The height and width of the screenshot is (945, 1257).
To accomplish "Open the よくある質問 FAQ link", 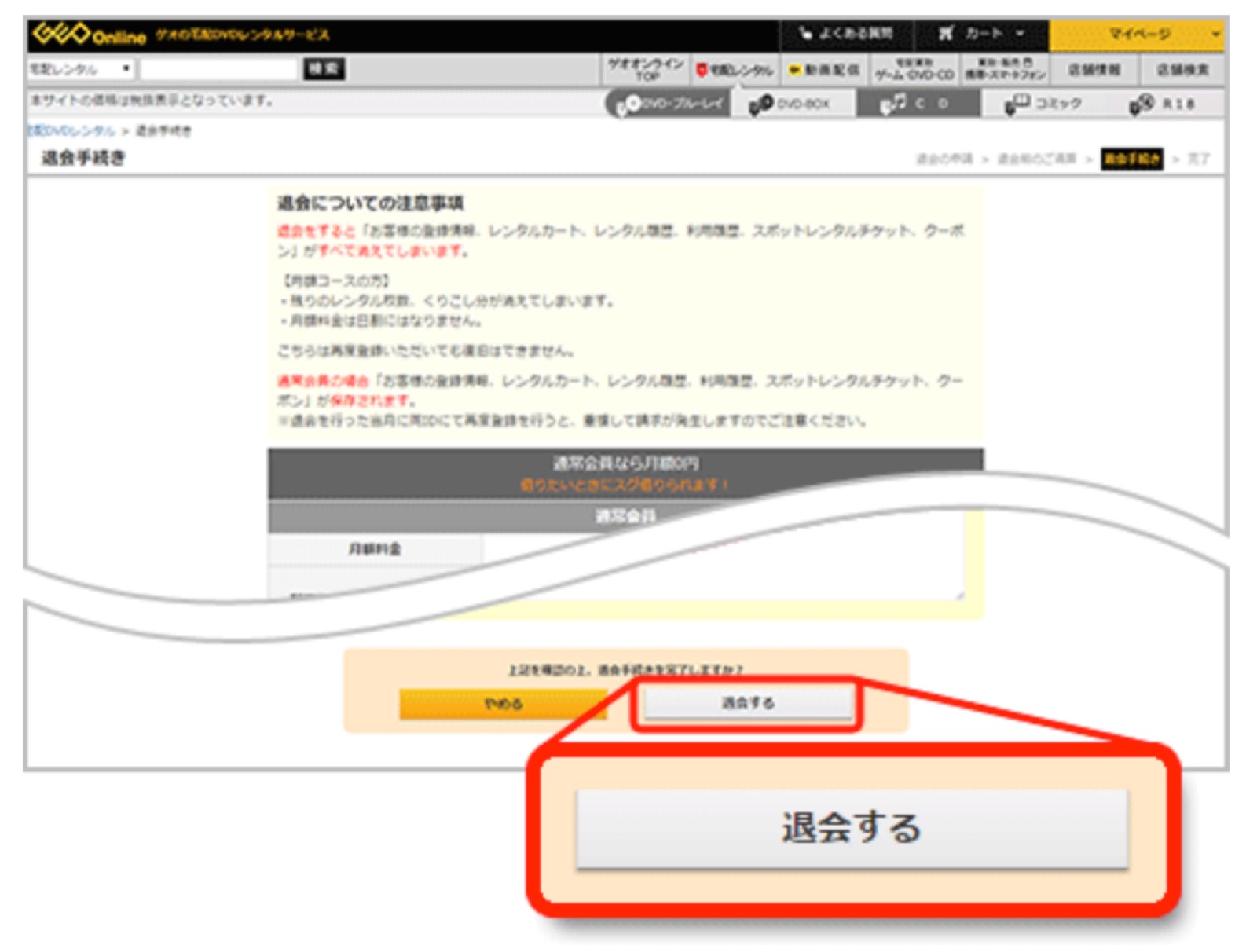I will (846, 34).
